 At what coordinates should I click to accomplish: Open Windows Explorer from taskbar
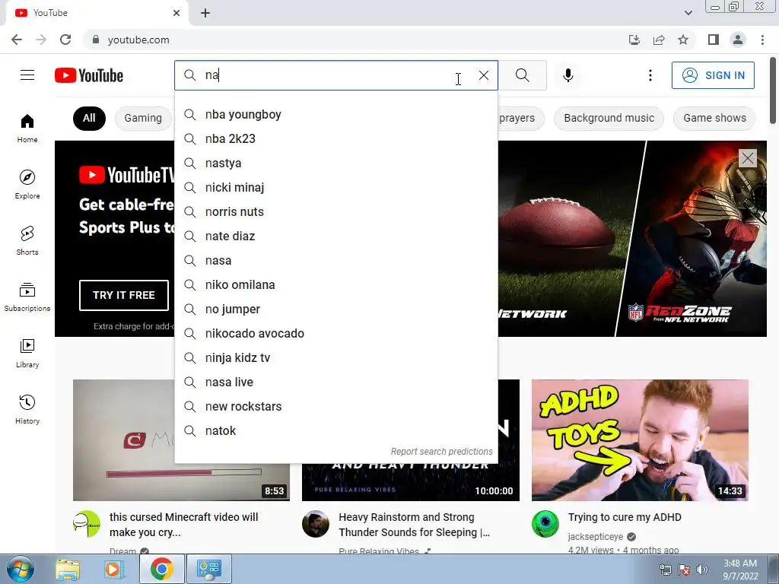point(68,570)
